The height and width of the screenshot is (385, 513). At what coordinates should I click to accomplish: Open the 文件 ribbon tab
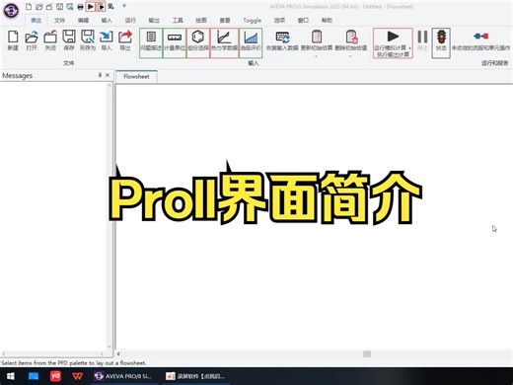59,21
